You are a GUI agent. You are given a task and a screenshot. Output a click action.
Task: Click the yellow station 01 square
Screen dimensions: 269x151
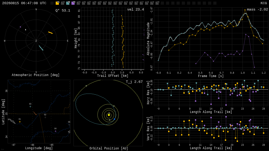pos(57,3)
